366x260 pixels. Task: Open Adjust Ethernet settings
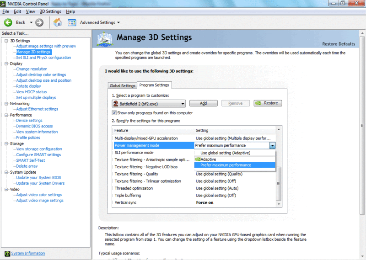point(37,109)
